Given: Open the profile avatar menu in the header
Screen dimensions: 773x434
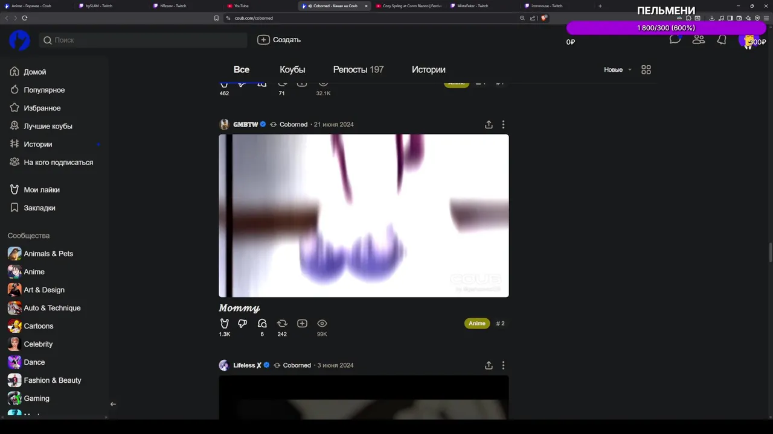Looking at the screenshot, I should tap(748, 40).
